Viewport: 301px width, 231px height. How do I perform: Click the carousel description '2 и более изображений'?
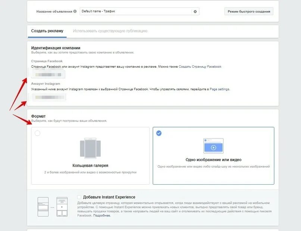(x=90, y=172)
